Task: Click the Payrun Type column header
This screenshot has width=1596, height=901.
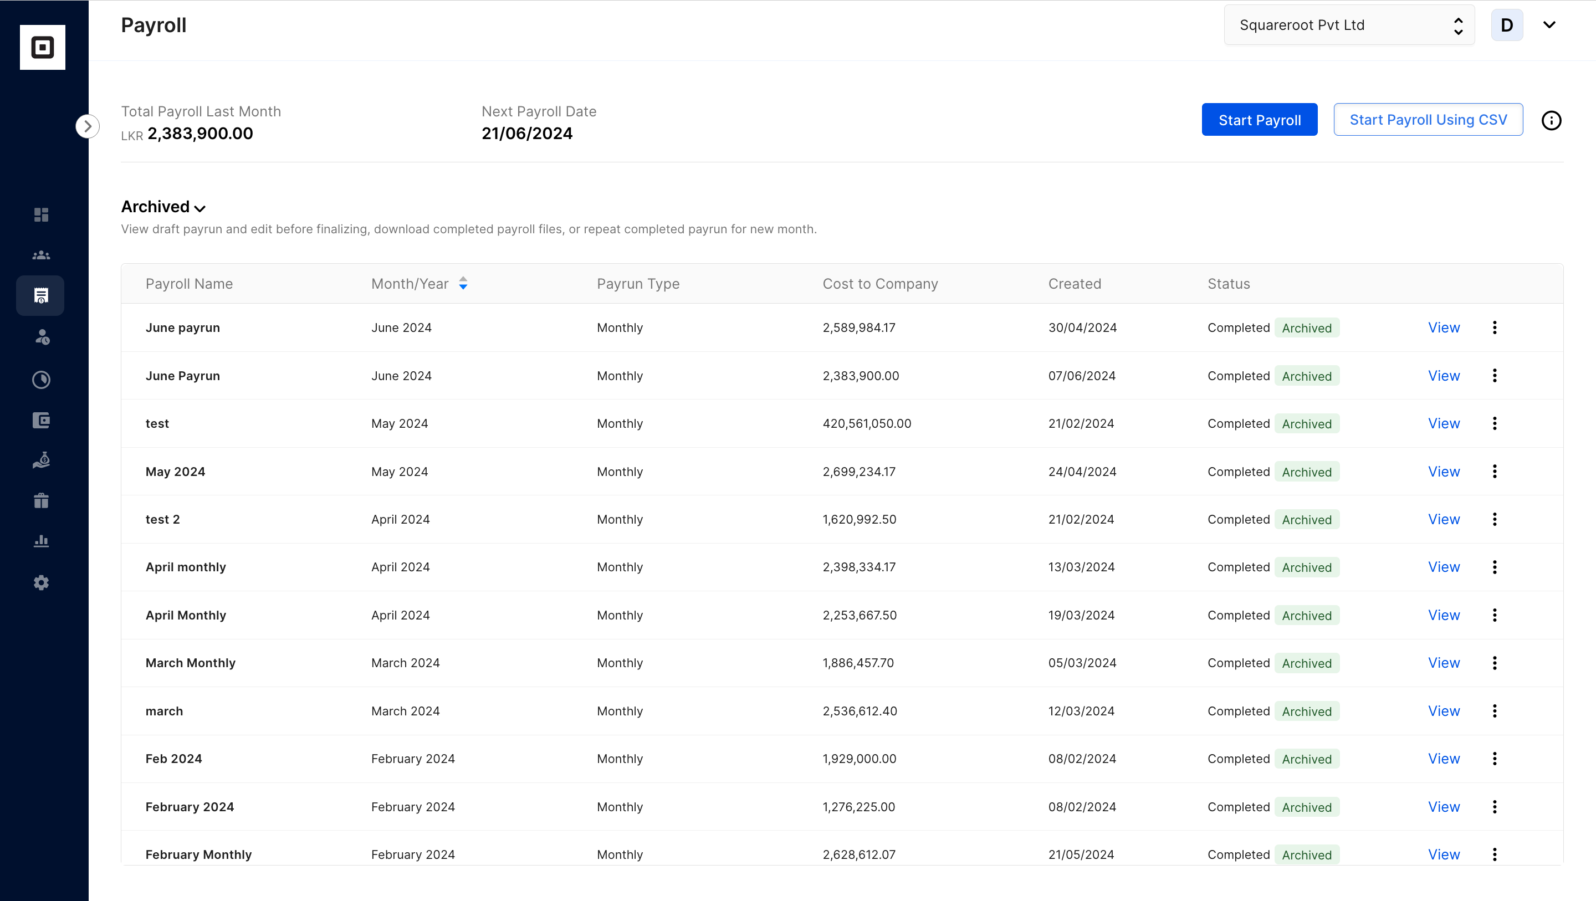Action: click(638, 284)
